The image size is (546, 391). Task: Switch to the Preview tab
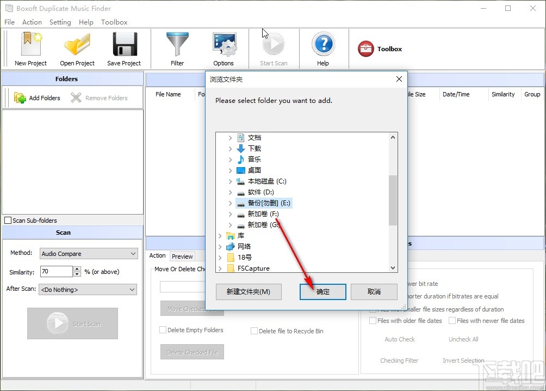click(182, 256)
